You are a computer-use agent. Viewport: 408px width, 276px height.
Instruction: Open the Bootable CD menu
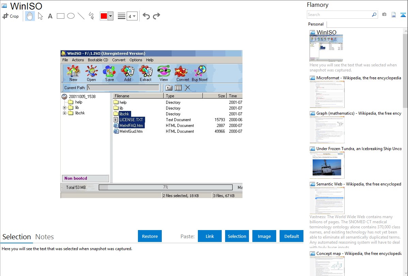(98, 60)
